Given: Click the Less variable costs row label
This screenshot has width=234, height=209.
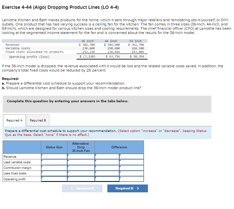Looking at the screenshot, I should (x=17, y=162).
